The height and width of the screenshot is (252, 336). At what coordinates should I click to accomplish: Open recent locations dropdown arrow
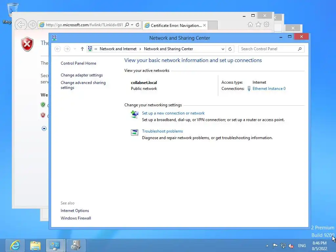[75, 49]
